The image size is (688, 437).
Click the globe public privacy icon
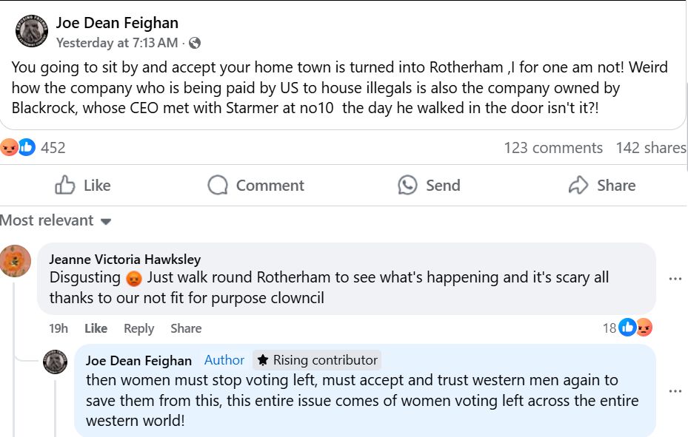click(x=195, y=43)
